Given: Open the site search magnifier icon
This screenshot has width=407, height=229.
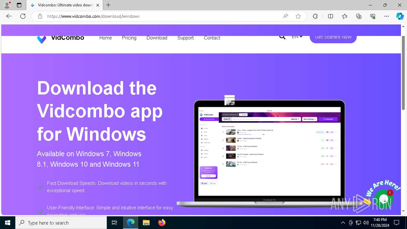Looking at the screenshot, I should click(282, 37).
